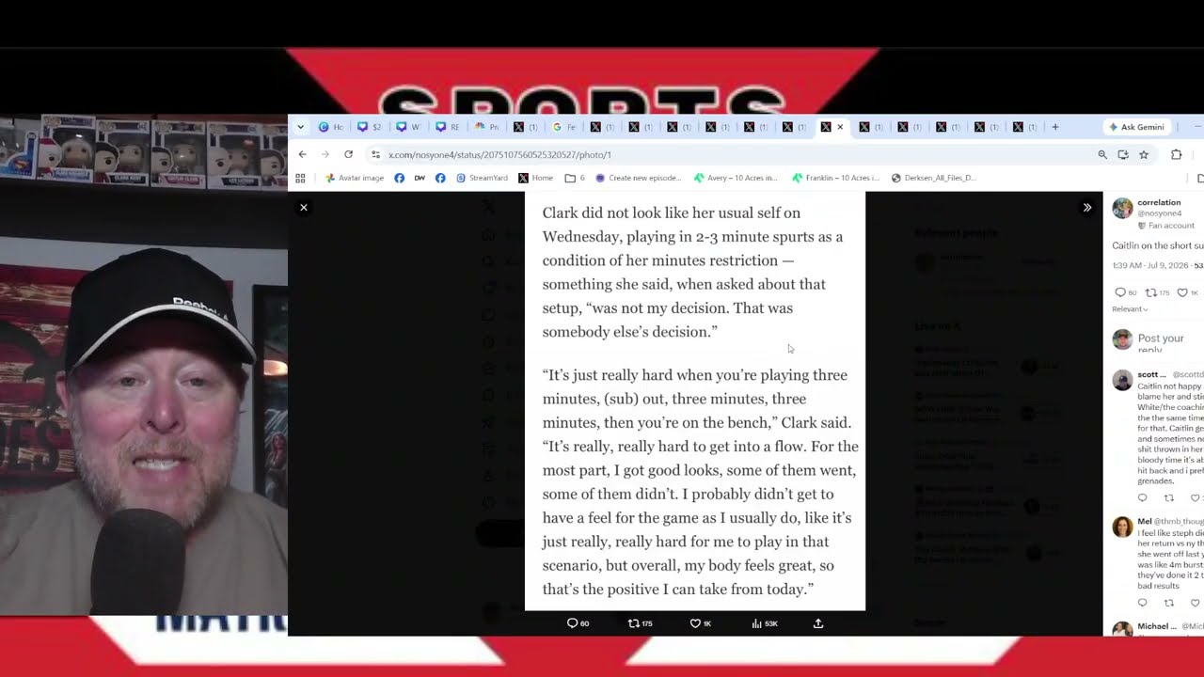The height and width of the screenshot is (677, 1204).
Task: Repost Mel's comment
Action: tap(1169, 603)
